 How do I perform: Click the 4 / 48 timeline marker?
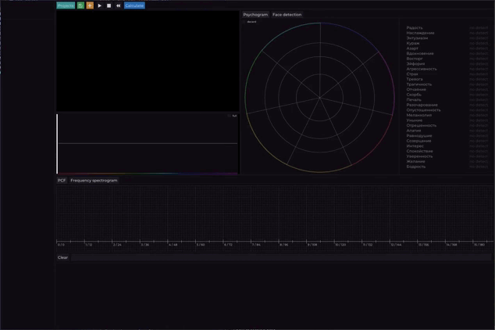point(173,245)
